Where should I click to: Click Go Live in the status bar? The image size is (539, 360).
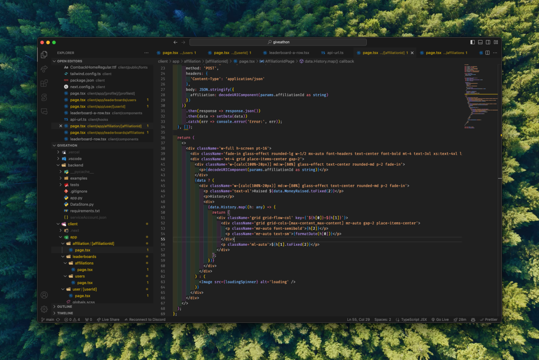440,320
